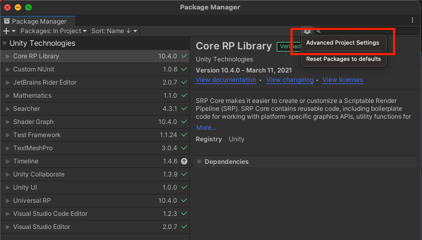Select the TextMeshPro package row
The height and width of the screenshot is (240, 422).
click(x=95, y=148)
